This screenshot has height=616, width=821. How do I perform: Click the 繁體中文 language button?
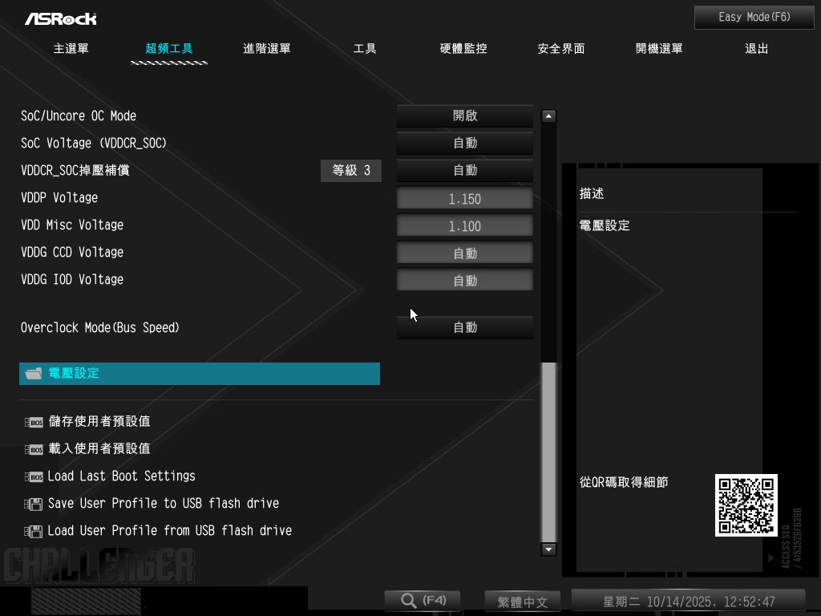coord(522,602)
